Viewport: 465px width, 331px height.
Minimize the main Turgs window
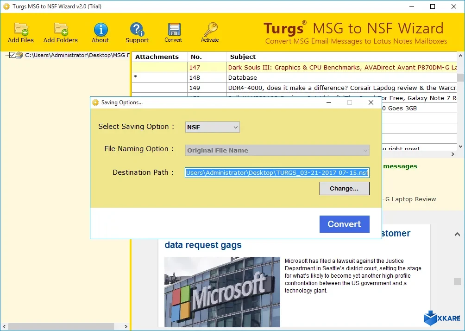tap(412, 6)
